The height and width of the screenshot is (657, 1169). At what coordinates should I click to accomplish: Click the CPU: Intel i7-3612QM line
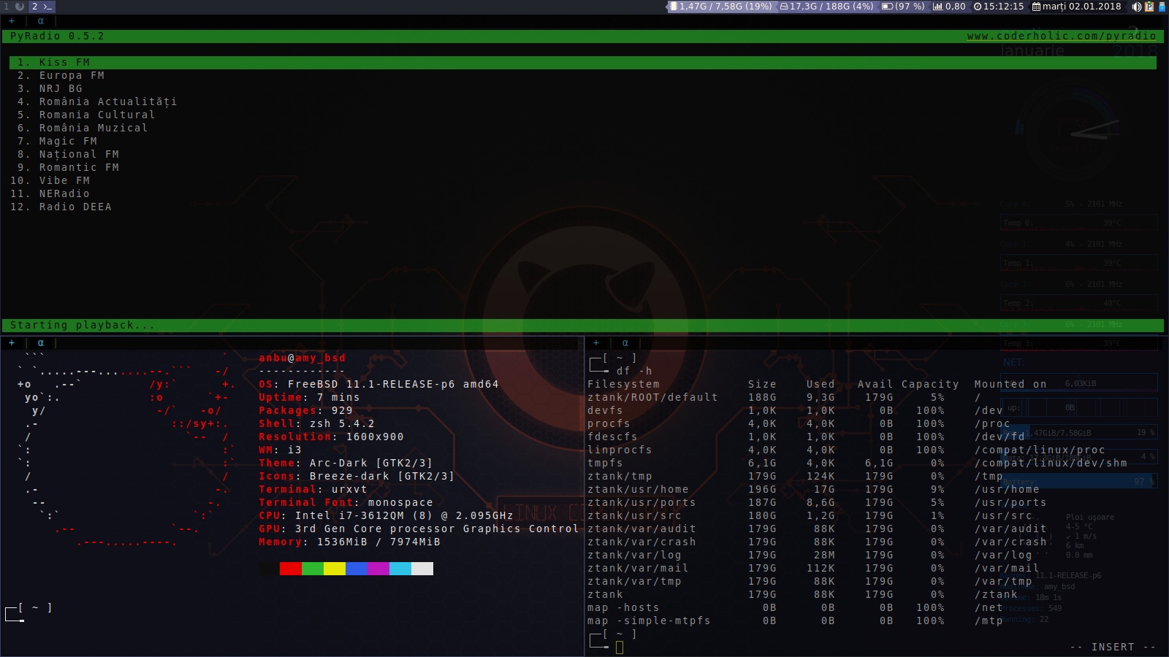click(386, 516)
